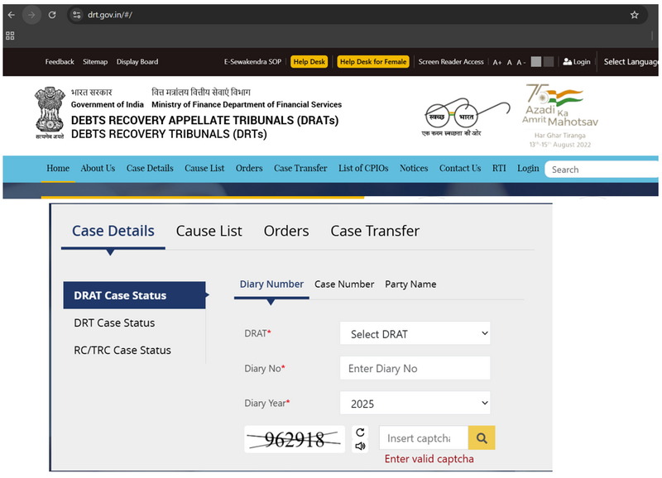Open the Diary Year dropdown
The height and width of the screenshot is (478, 662).
[415, 403]
